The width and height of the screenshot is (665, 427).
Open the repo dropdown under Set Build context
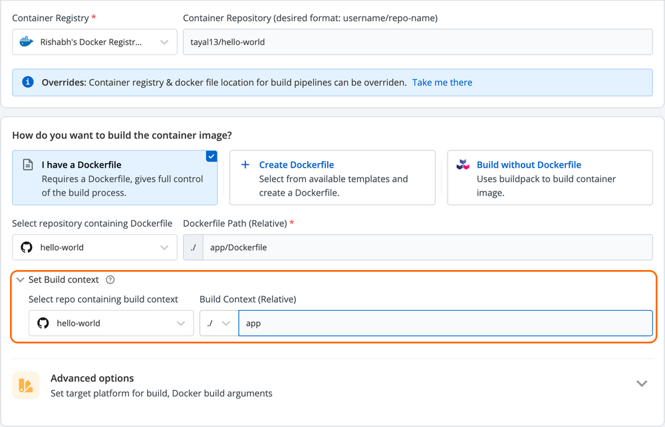(180, 323)
